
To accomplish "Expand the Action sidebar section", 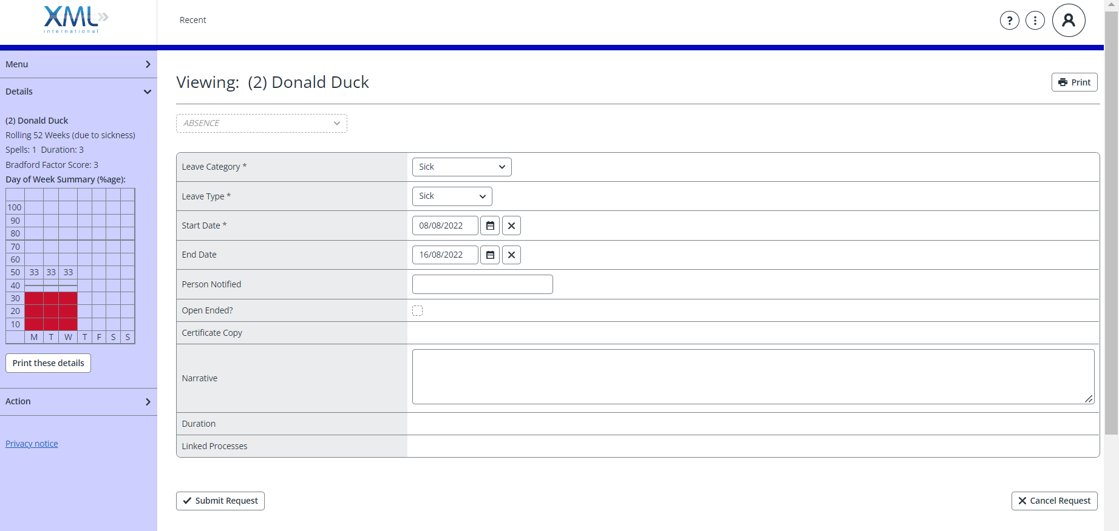I will click(x=78, y=401).
